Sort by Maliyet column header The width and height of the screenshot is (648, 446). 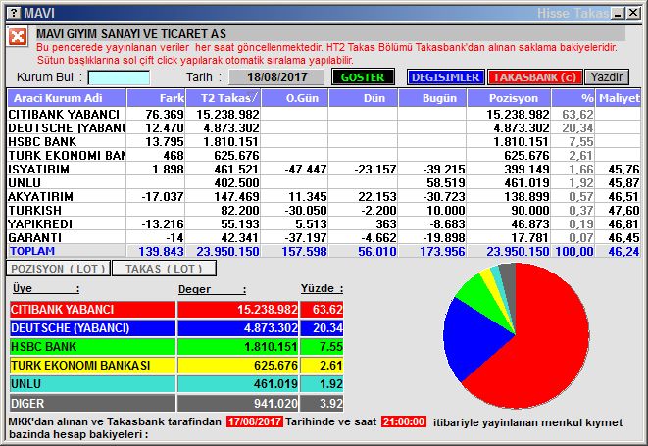pyautogui.click(x=619, y=98)
